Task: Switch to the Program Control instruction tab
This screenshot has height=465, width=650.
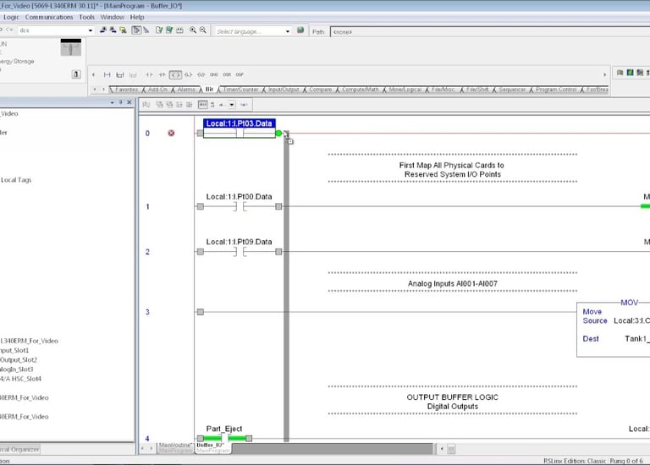Action: 556,90
